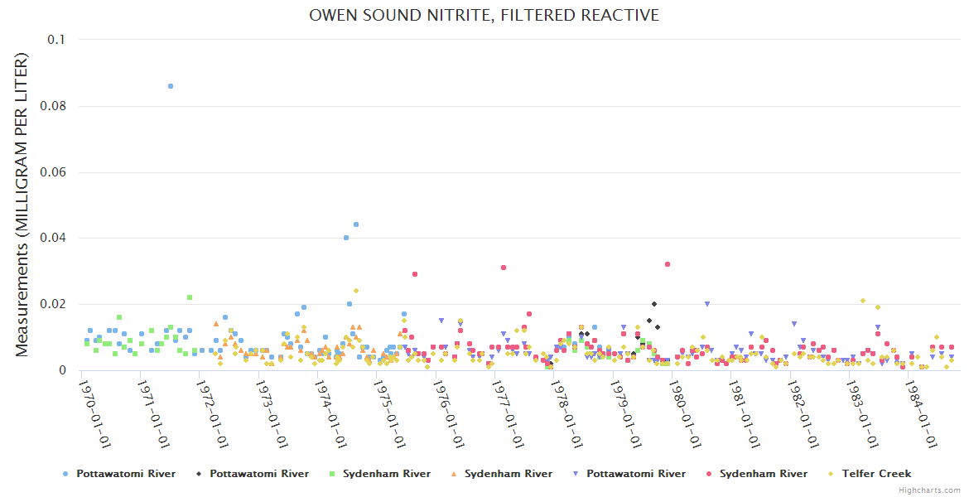Hide the first Pottawatomi River series label
The height and width of the screenshot is (497, 969).
click(x=126, y=474)
